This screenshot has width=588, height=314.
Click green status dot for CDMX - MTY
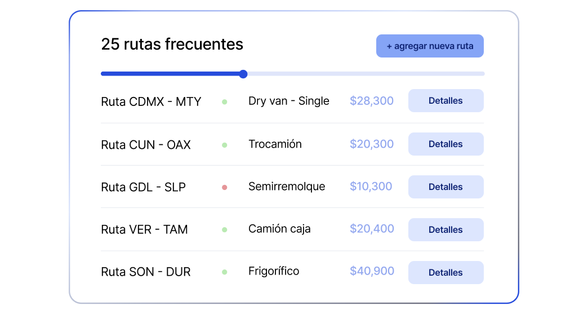point(225,101)
